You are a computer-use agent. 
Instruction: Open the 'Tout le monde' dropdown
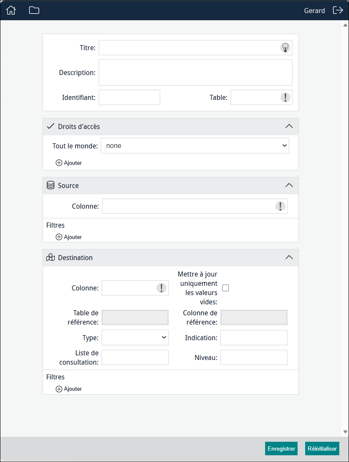point(195,145)
